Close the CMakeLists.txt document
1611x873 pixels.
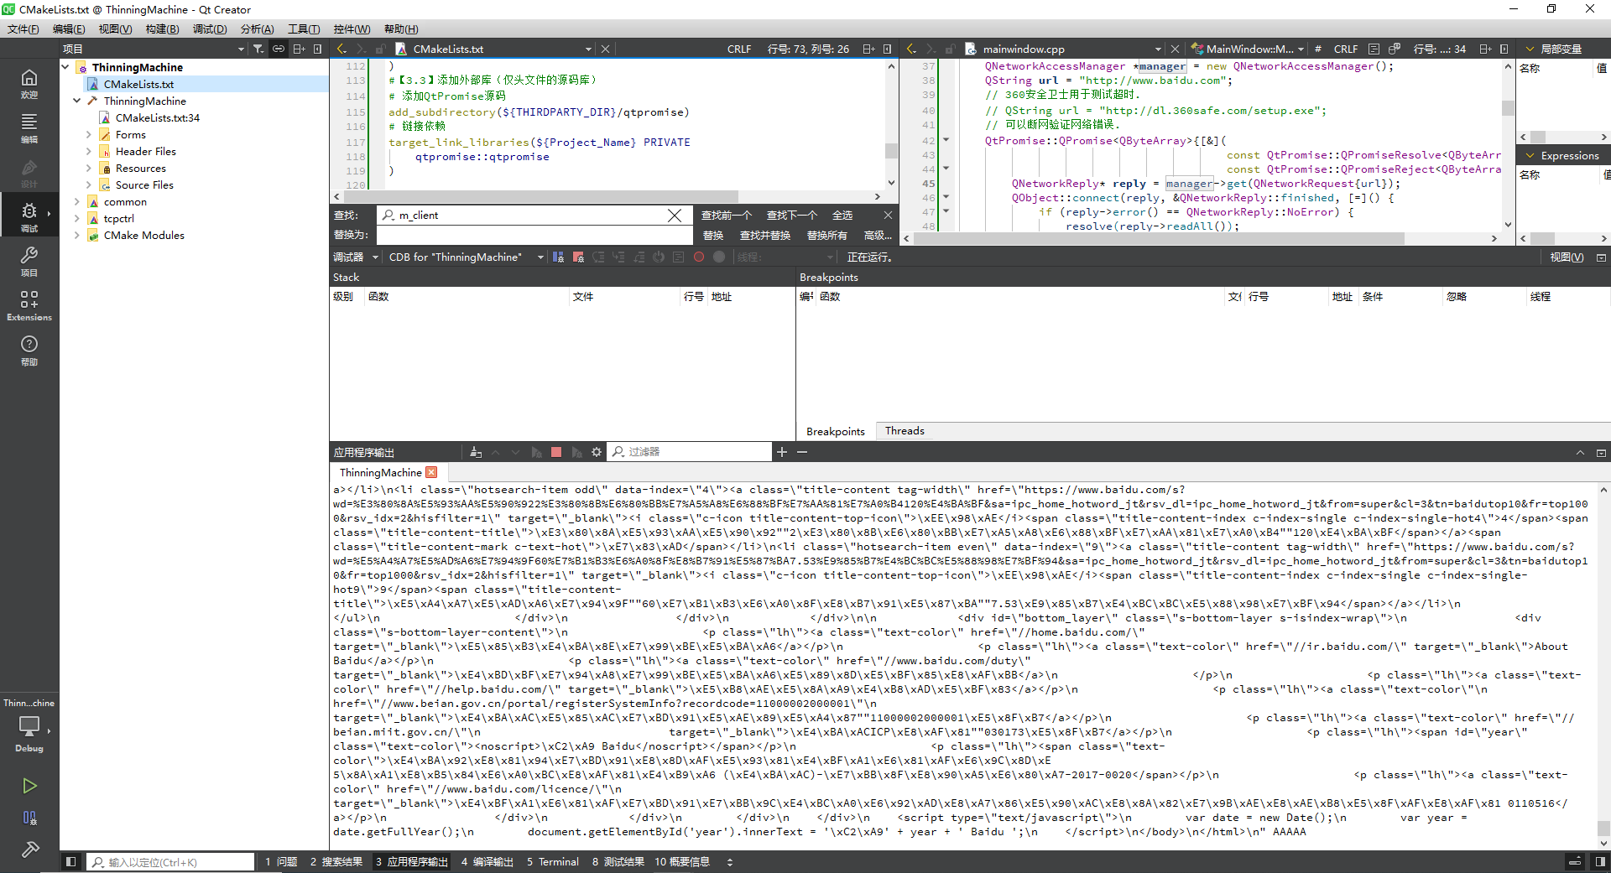coord(605,49)
